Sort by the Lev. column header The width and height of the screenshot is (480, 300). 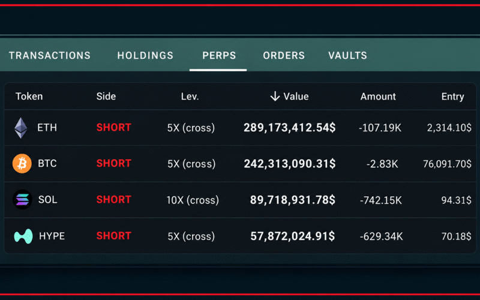click(x=190, y=97)
